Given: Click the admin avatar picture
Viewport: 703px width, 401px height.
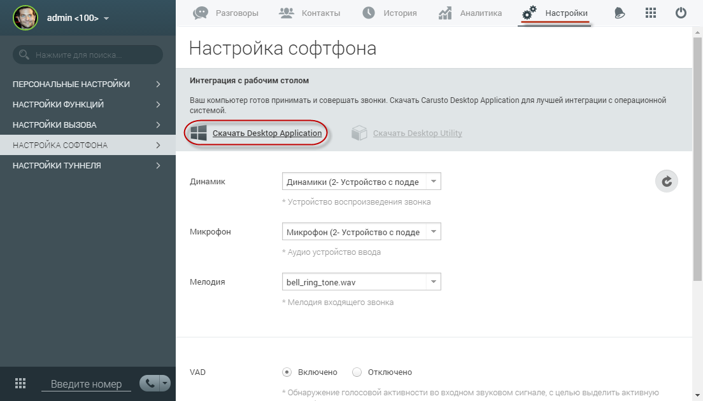Looking at the screenshot, I should pyautogui.click(x=25, y=18).
